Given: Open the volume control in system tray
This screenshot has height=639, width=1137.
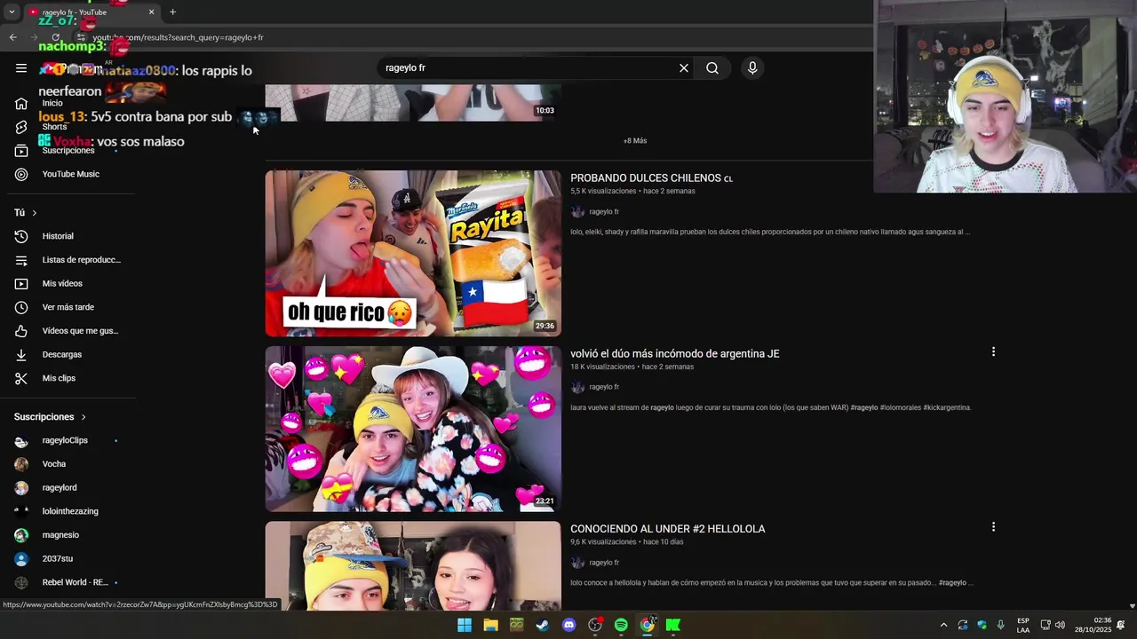Looking at the screenshot, I should 1060,625.
